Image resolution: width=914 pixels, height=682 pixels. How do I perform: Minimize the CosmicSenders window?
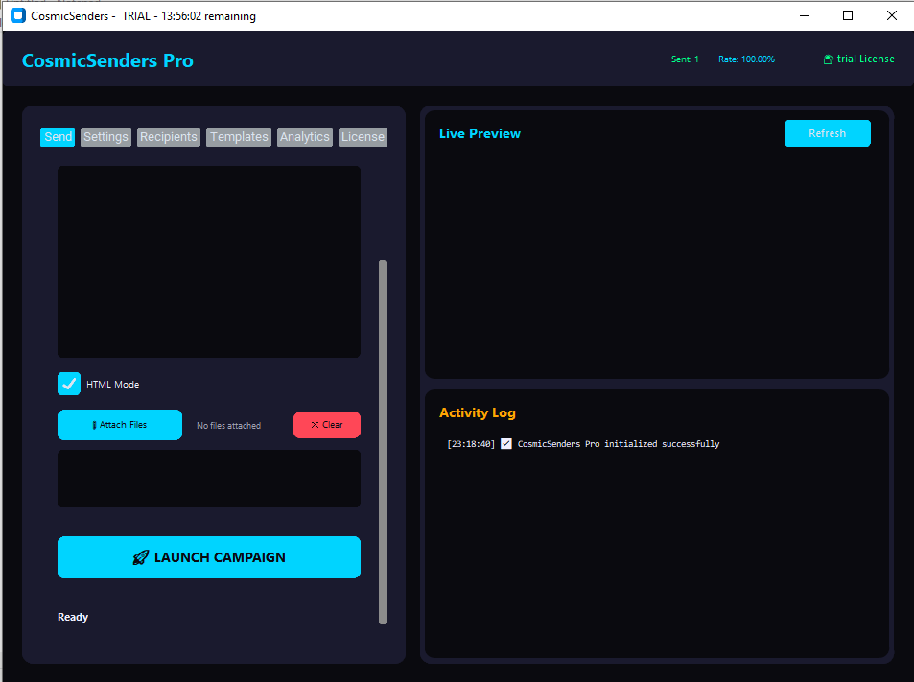tap(805, 15)
